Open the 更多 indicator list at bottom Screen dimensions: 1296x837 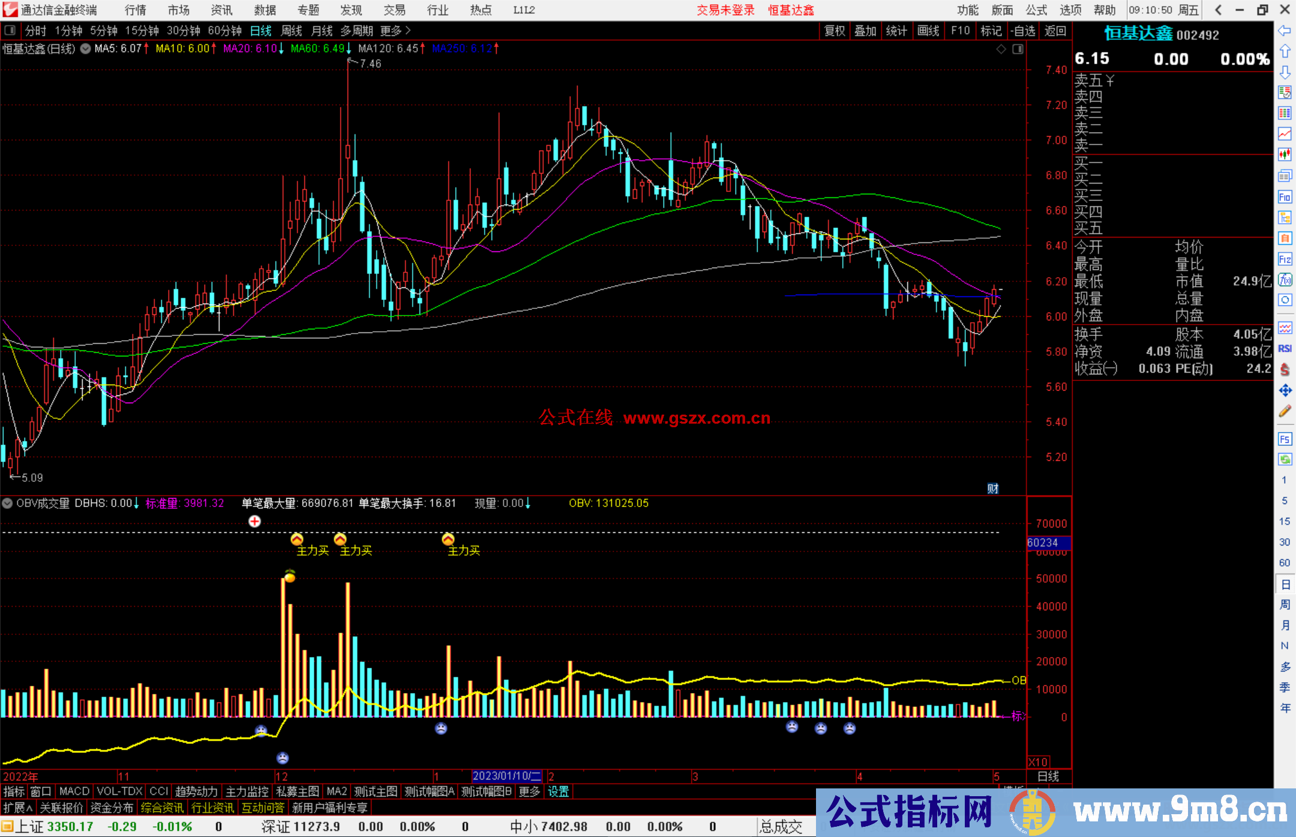[x=529, y=791]
